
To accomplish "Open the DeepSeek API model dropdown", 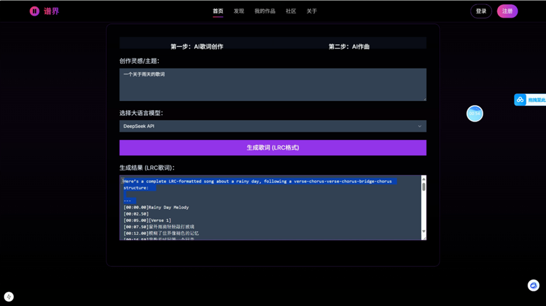I will 273,126.
